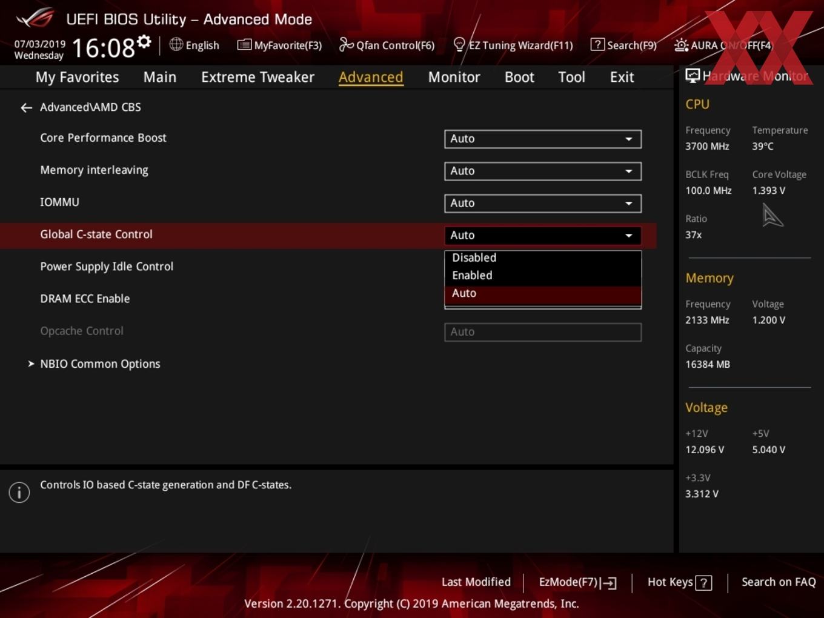Open the Memory interleaving dropdown
Image resolution: width=824 pixels, height=618 pixels.
coord(543,171)
